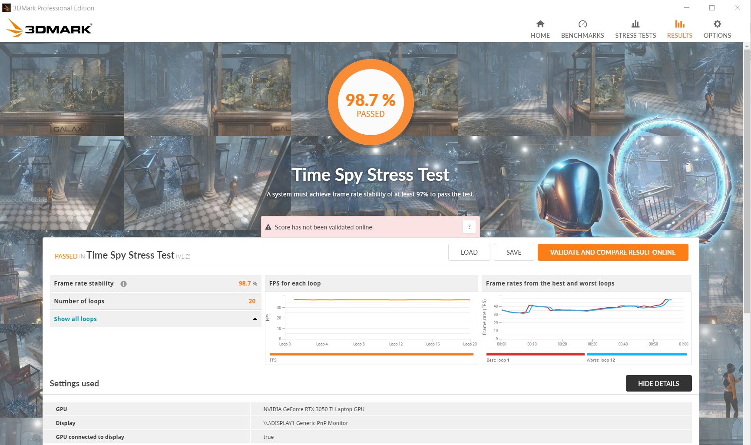Close the 3DMark window
Viewport: 751px width, 445px height.
(x=737, y=8)
